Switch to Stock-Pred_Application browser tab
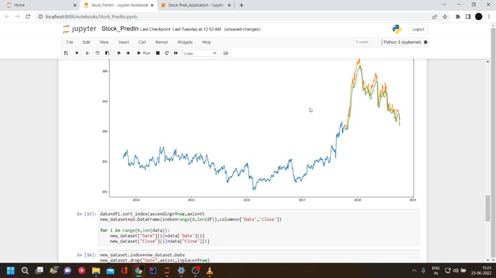496x278 pixels. coord(196,5)
